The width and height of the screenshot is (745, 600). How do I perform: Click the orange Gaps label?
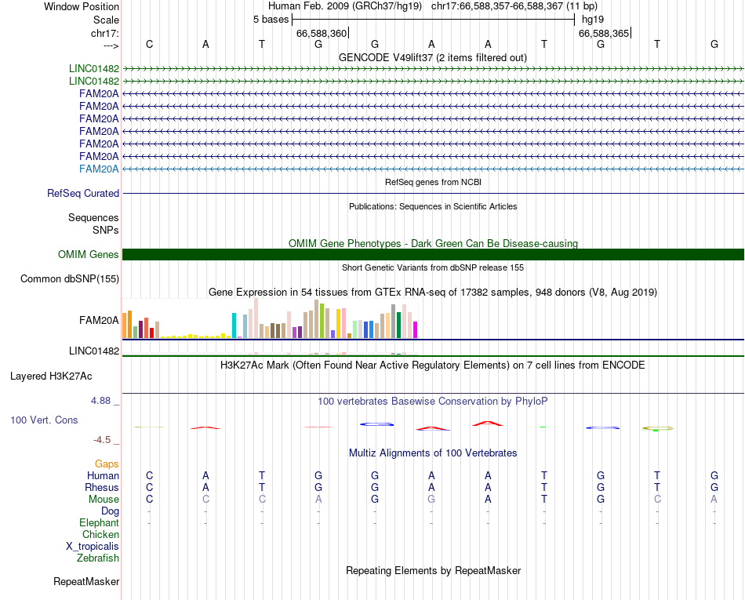[x=107, y=464]
